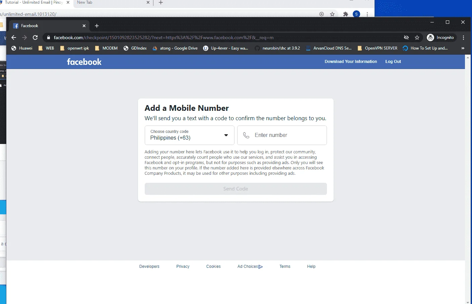Go back using the browser back arrow
Screen dimensions: 472x304
pyautogui.click(x=14, y=37)
